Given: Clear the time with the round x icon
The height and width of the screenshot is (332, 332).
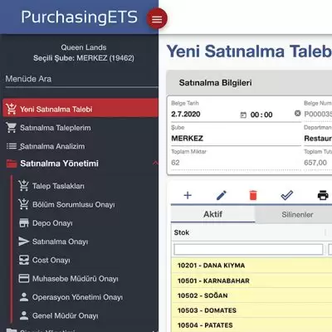Looking at the screenshot, I should click(x=297, y=113).
